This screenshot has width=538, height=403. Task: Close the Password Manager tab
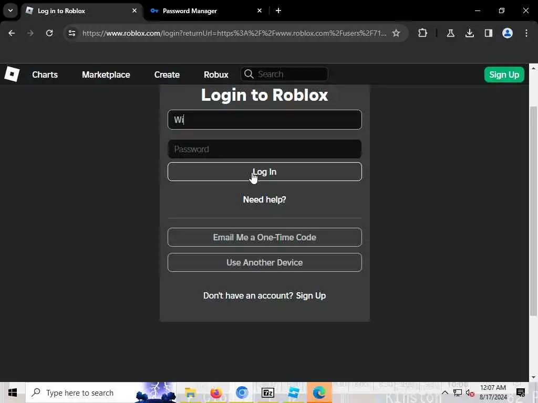point(260,10)
